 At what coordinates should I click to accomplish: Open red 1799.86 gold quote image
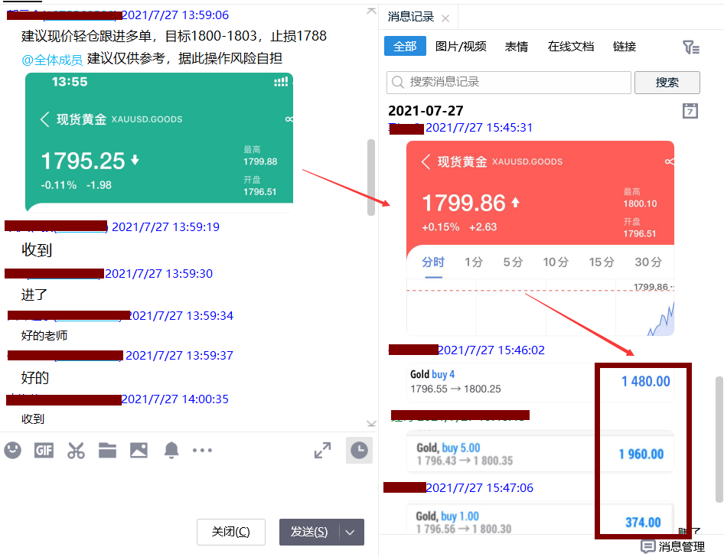pyautogui.click(x=540, y=238)
